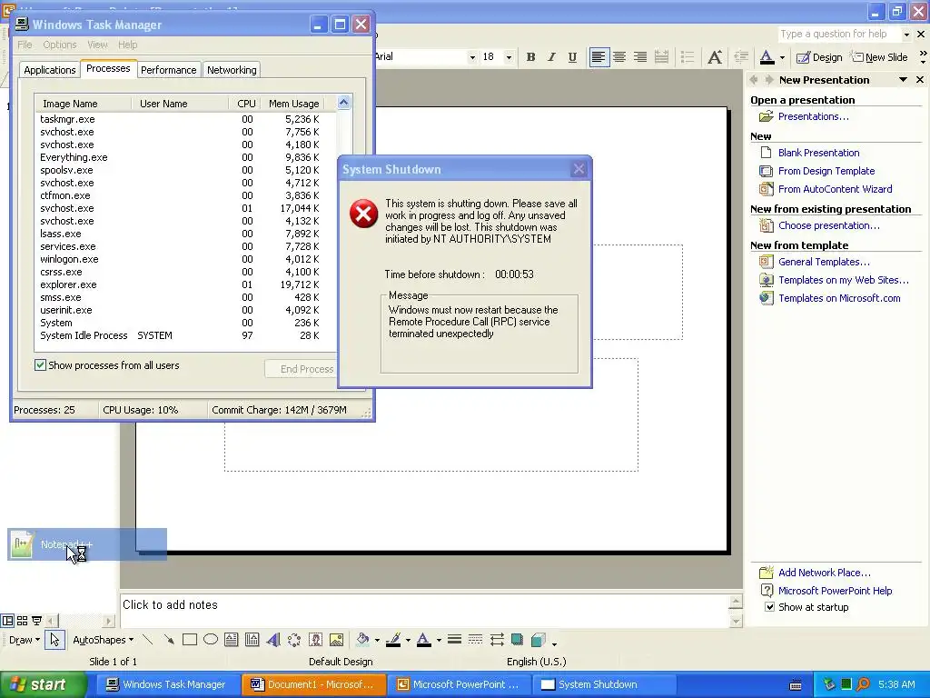Insert Diagram or Organization Chart

coord(294,639)
